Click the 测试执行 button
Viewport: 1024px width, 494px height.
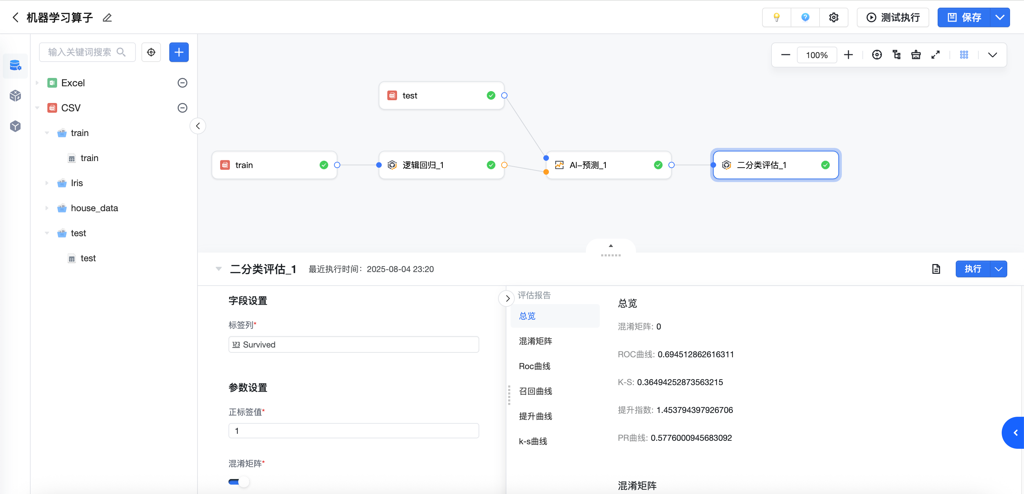point(893,17)
